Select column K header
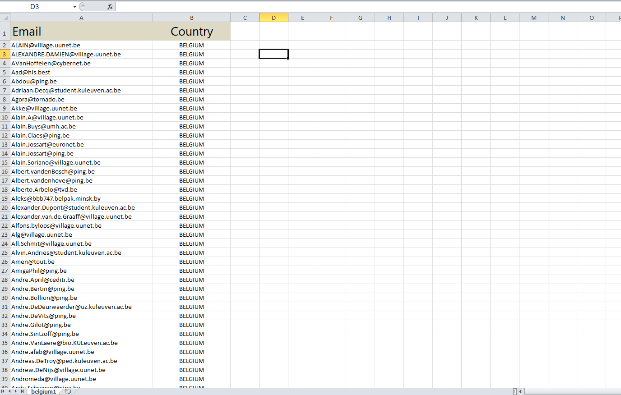Screen dimensions: 621x395 tap(476, 18)
